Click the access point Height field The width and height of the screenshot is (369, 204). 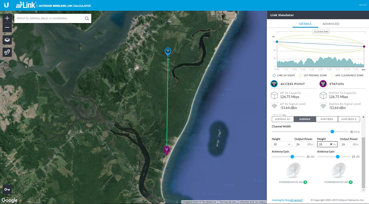[x=282, y=144]
